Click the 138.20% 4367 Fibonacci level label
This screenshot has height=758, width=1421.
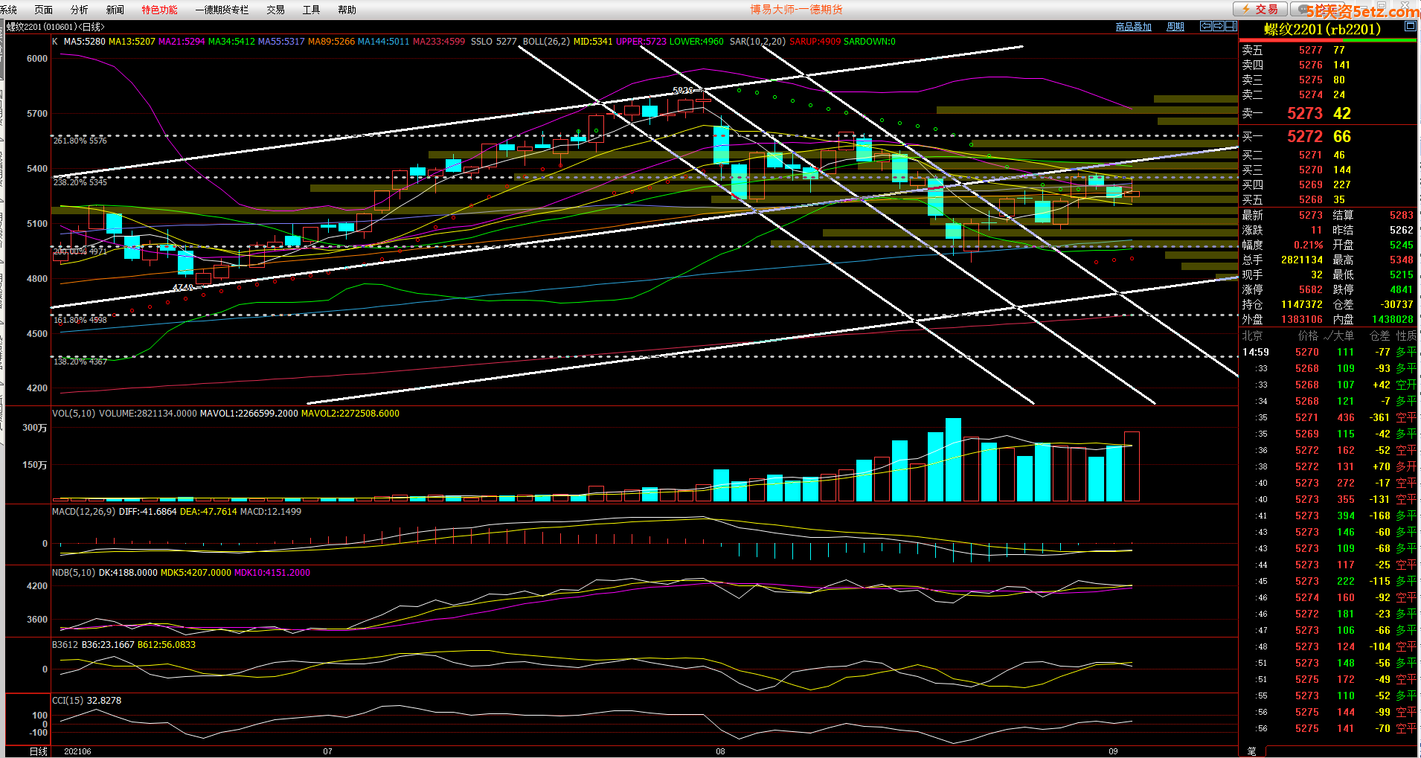click(x=80, y=362)
